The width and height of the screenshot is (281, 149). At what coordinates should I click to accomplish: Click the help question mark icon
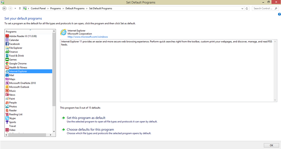click(x=279, y=14)
